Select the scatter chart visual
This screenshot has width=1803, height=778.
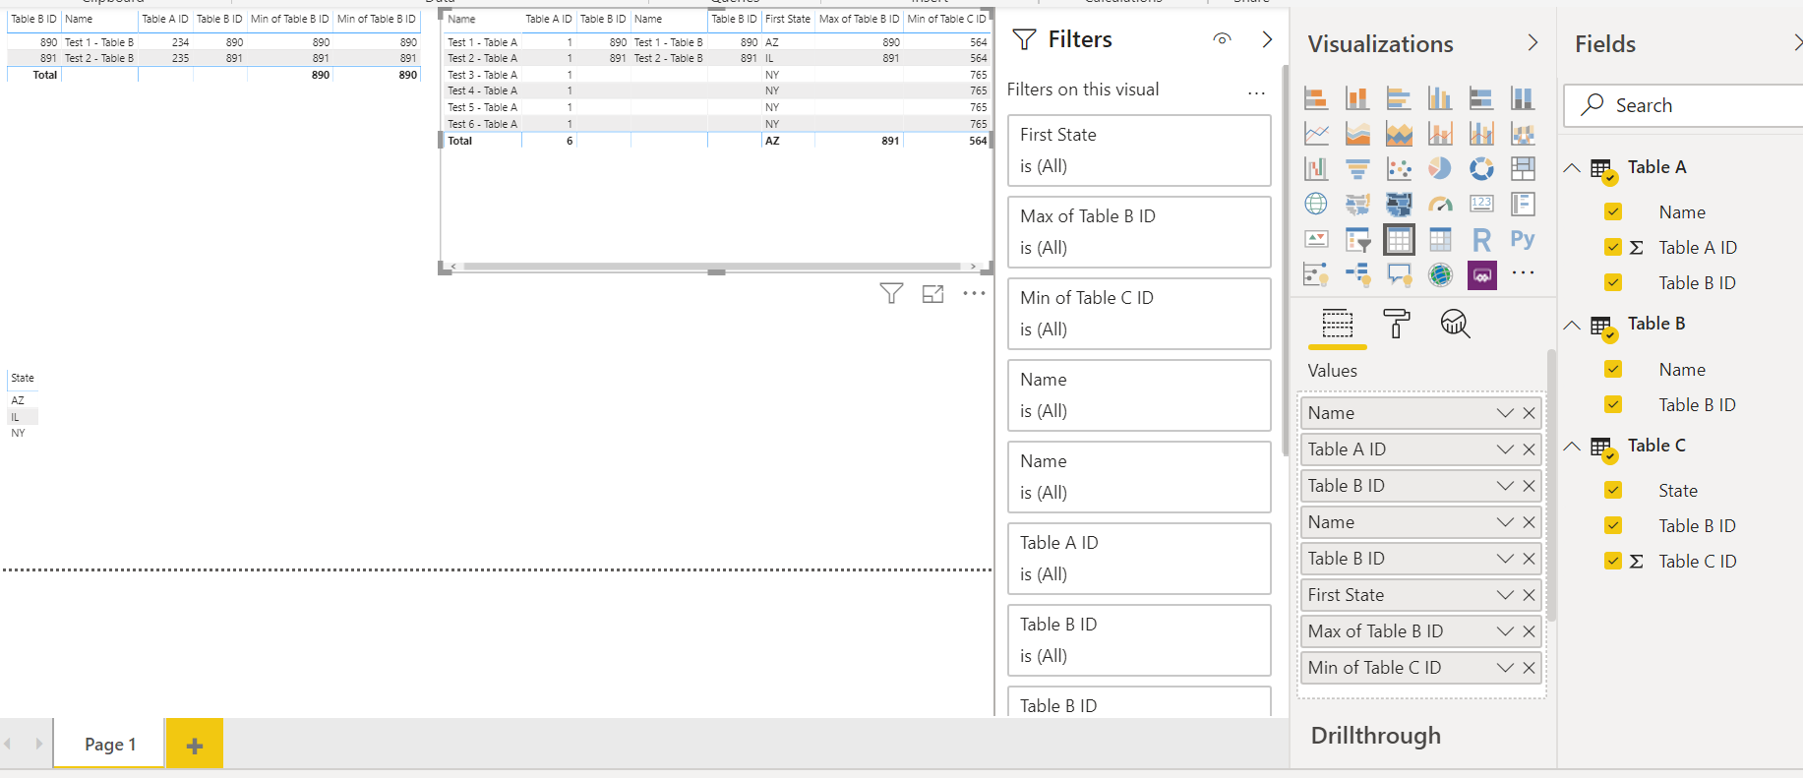[1399, 169]
